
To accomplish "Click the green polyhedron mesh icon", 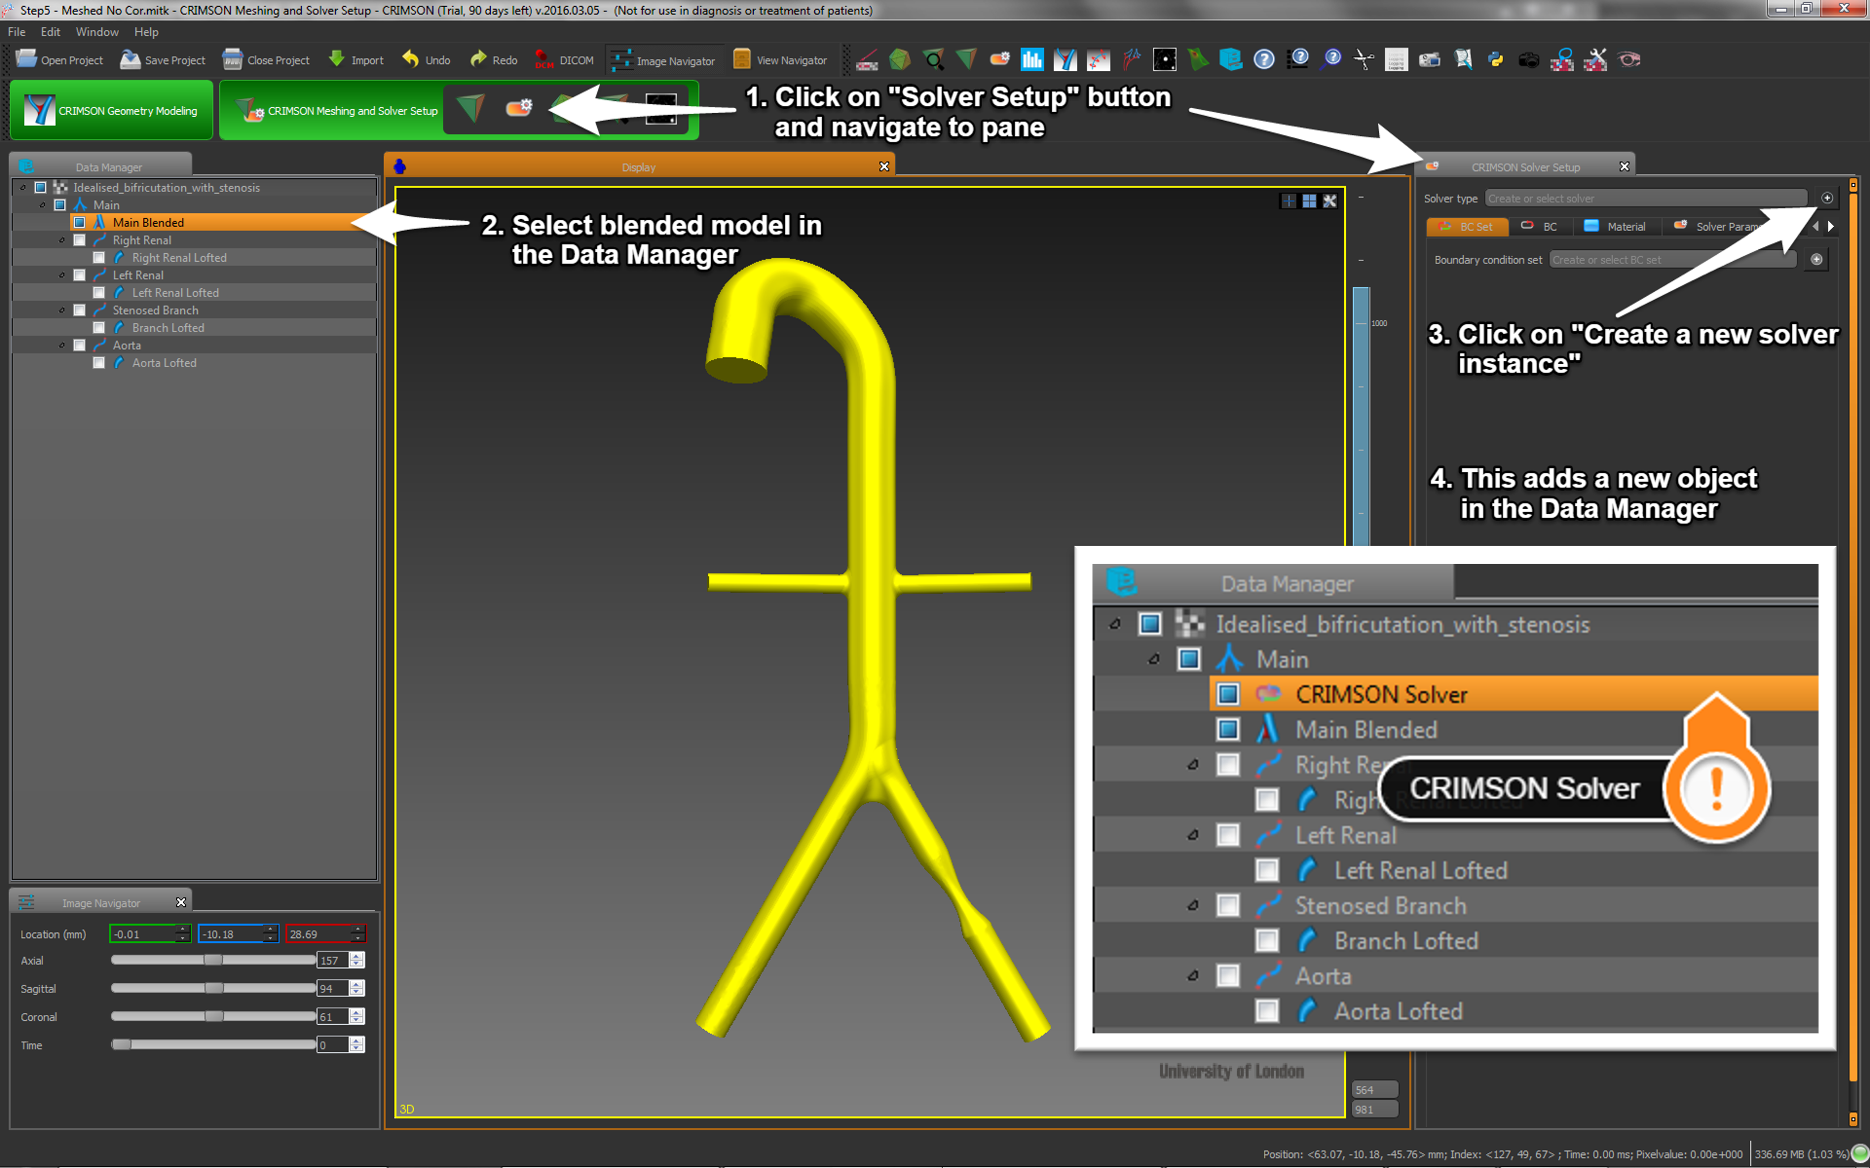I will (899, 59).
